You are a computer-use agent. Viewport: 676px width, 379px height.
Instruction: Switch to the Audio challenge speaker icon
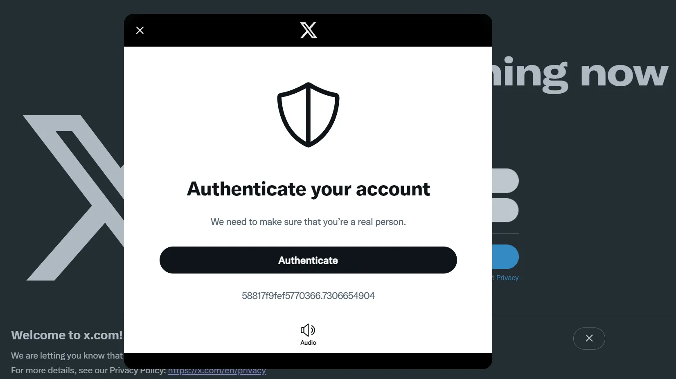(x=308, y=330)
